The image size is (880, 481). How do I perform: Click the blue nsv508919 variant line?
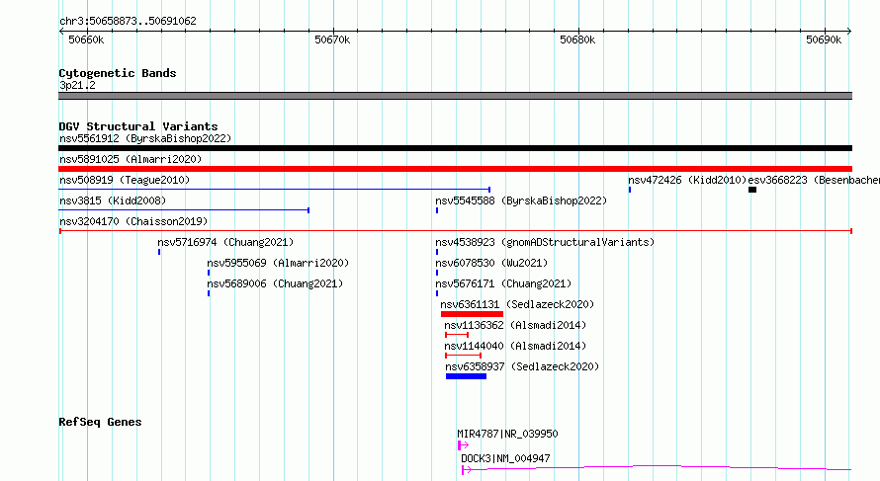[x=275, y=190]
